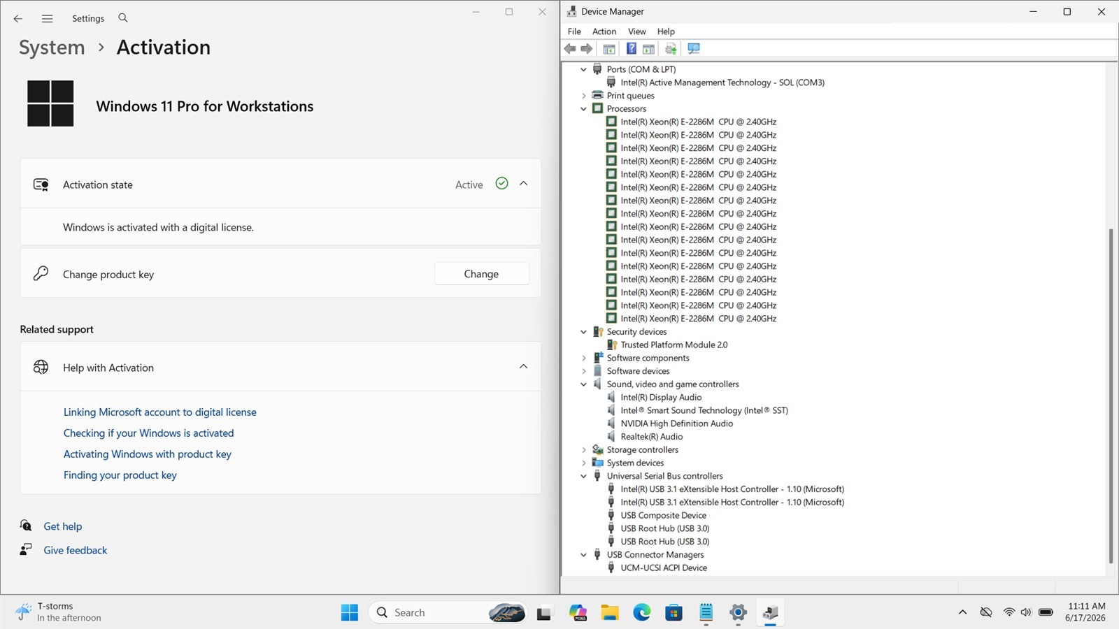Select Intel Smart Sound Technology (Intel SST)
The width and height of the screenshot is (1119, 629).
704,411
